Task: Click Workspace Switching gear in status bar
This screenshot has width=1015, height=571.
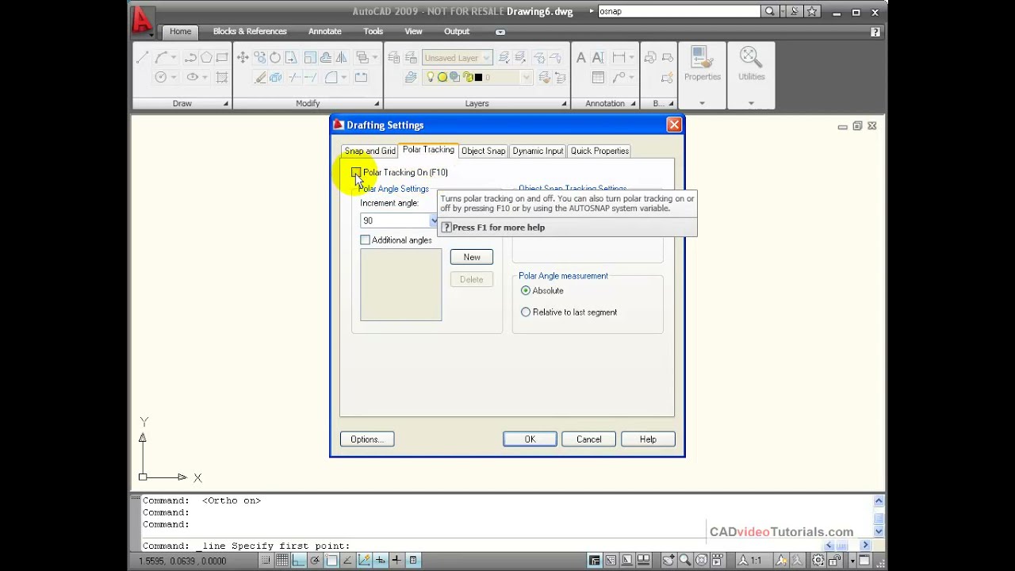Action: [818, 560]
